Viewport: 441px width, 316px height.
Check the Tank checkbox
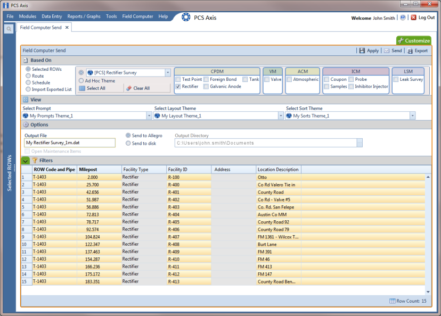click(x=245, y=79)
